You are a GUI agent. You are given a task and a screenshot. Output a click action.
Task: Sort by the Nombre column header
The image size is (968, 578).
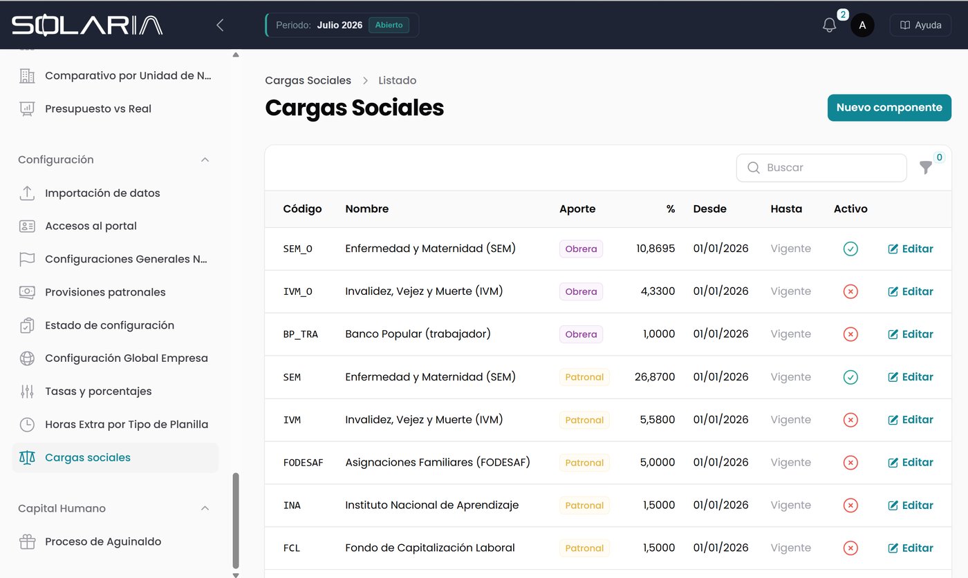tap(366, 209)
